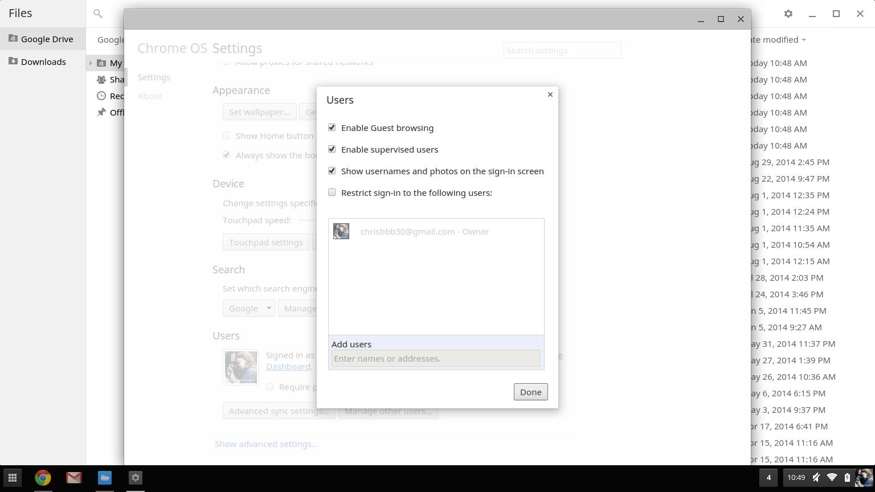Open the Offline section in Files
The height and width of the screenshot is (492, 875).
coord(117,112)
